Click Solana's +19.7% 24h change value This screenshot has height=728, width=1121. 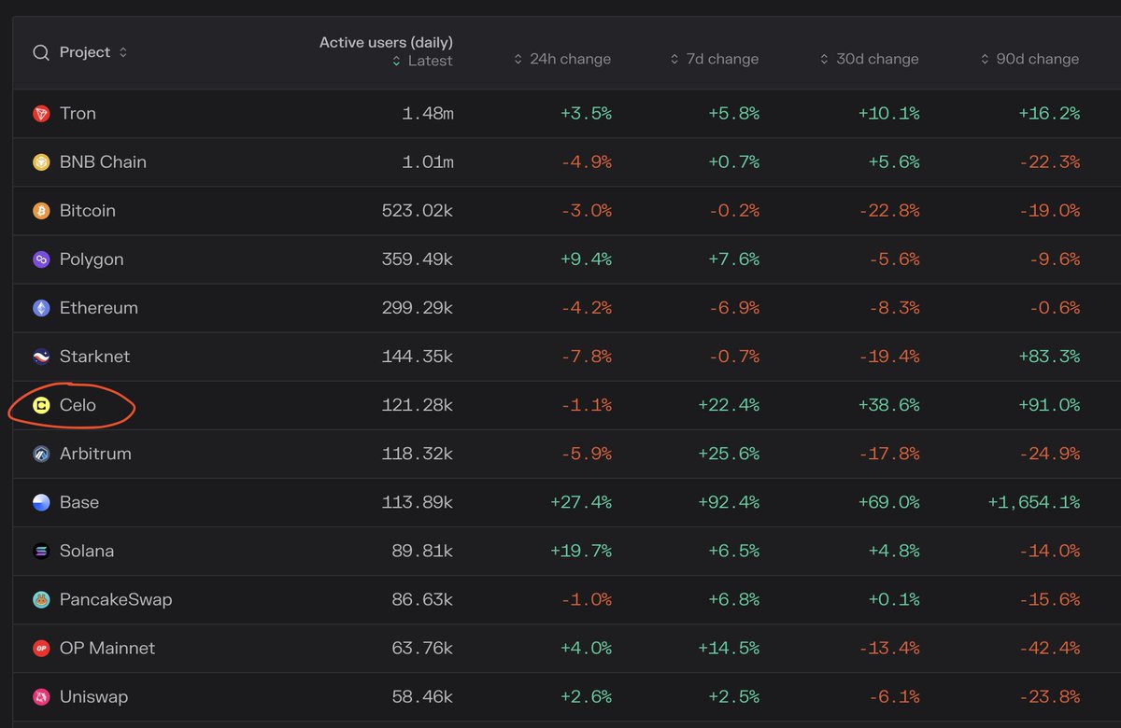click(x=580, y=551)
